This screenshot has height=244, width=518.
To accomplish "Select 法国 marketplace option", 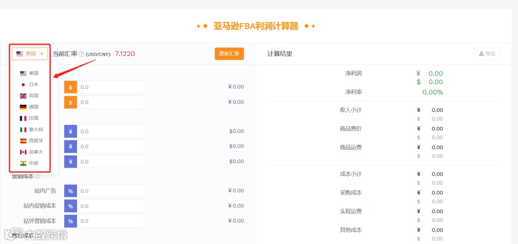I will 33,118.
